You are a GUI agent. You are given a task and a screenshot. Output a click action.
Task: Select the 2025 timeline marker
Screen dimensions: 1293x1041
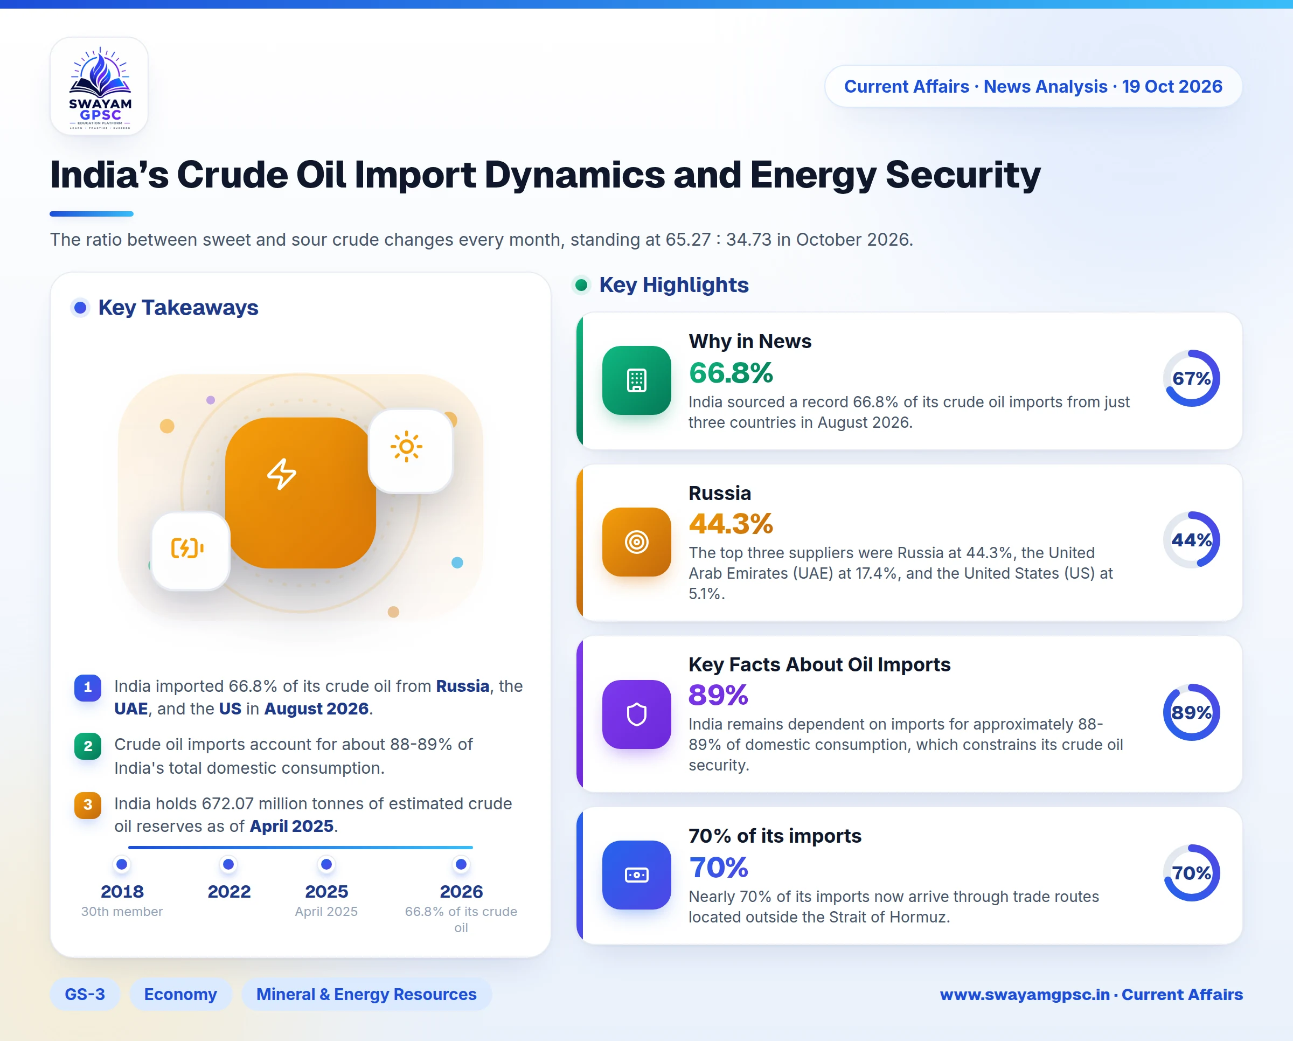click(326, 864)
